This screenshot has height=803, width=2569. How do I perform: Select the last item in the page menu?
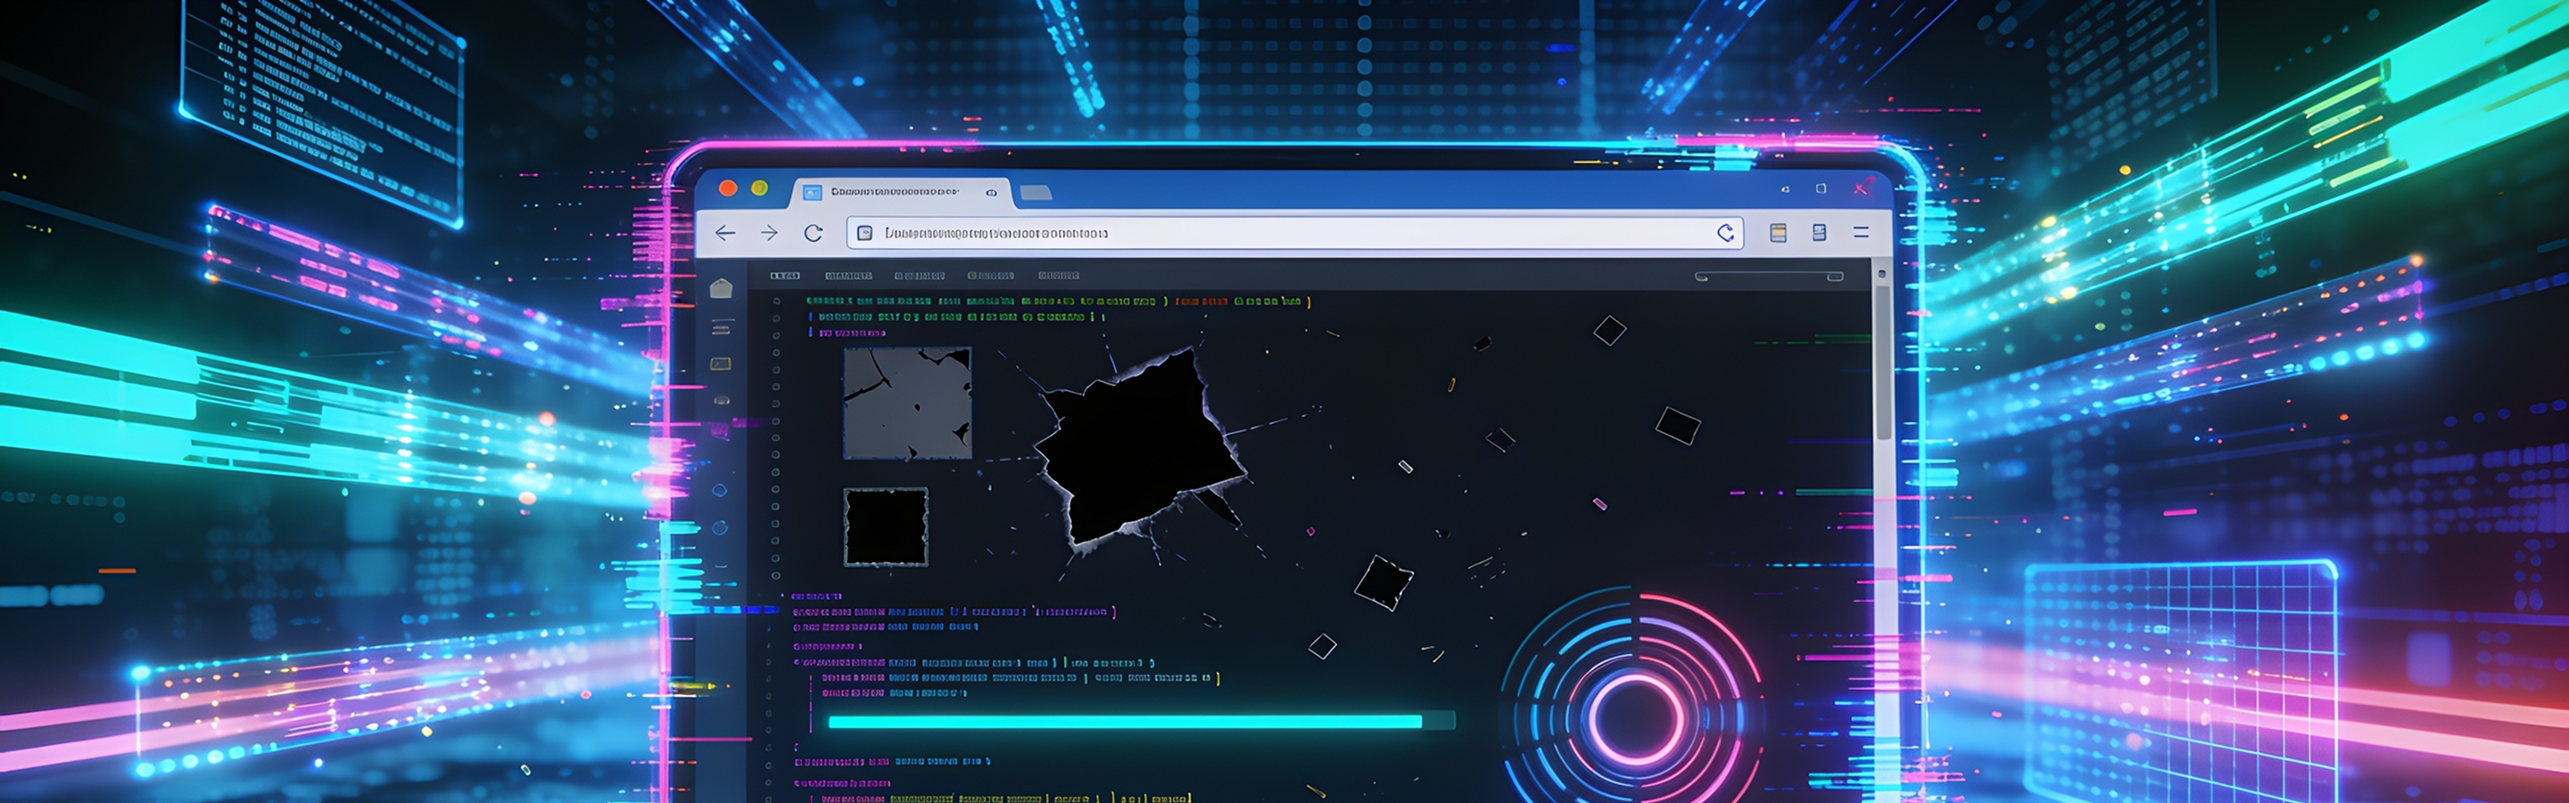(x=1058, y=276)
